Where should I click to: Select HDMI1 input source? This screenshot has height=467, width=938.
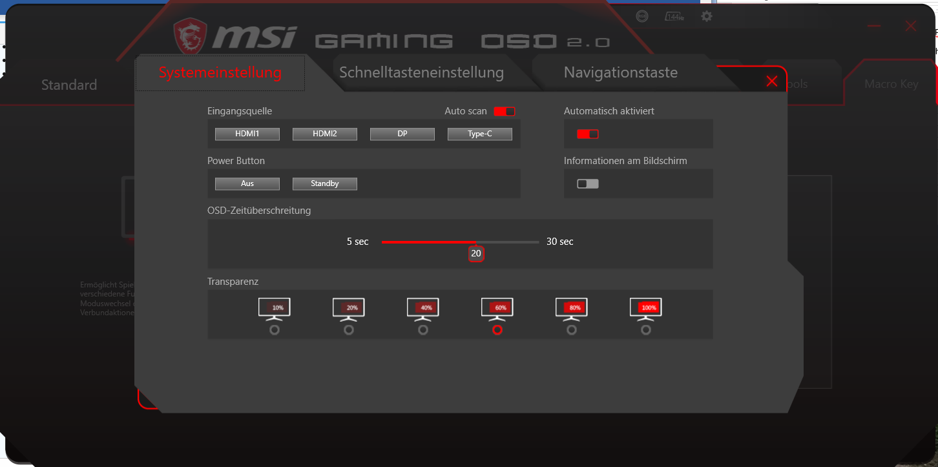pos(247,134)
